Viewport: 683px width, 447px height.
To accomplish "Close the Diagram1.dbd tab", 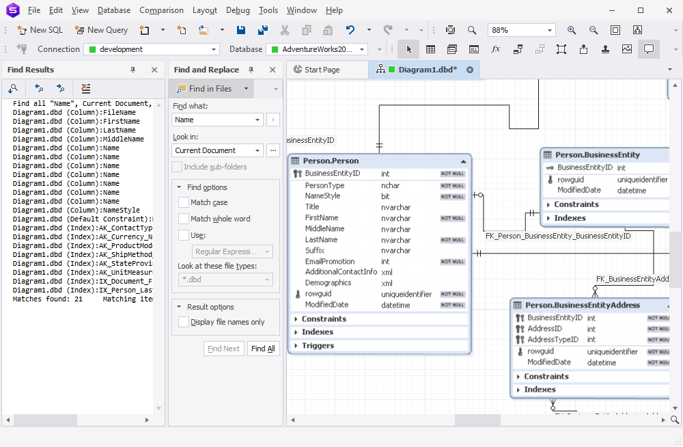I will [470, 70].
